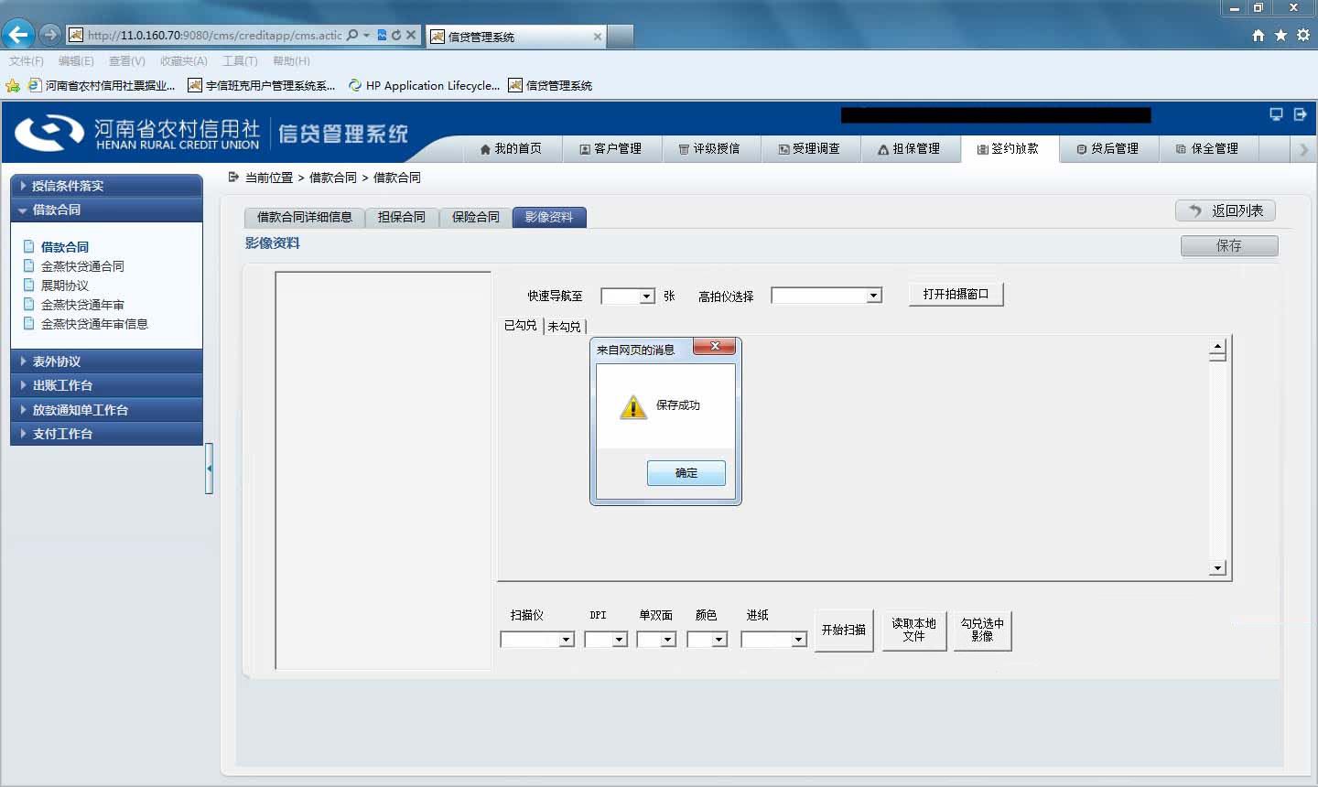1318x787 pixels.
Task: Expand the 表外协议 sidebar section
Action: [106, 361]
